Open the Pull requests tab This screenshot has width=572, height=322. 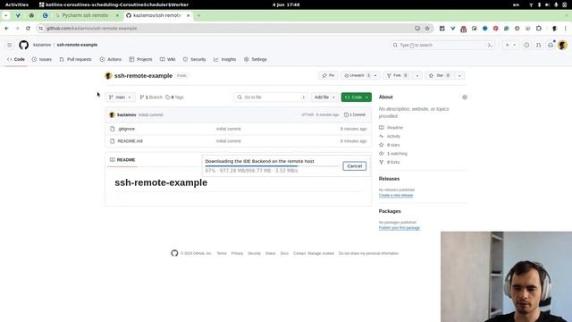[x=75, y=59]
